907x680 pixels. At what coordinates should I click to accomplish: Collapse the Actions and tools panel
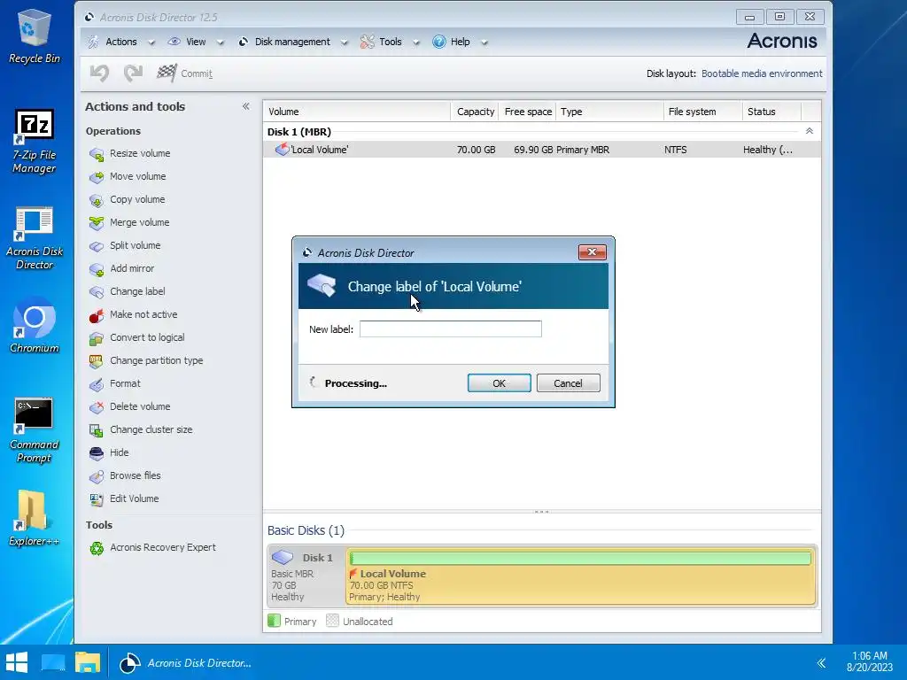pyautogui.click(x=246, y=106)
